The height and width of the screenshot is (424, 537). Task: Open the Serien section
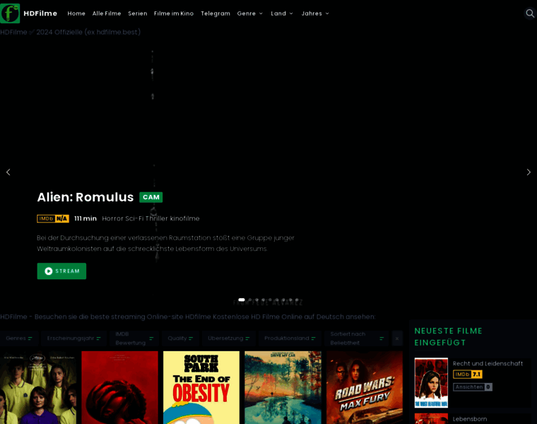click(138, 13)
